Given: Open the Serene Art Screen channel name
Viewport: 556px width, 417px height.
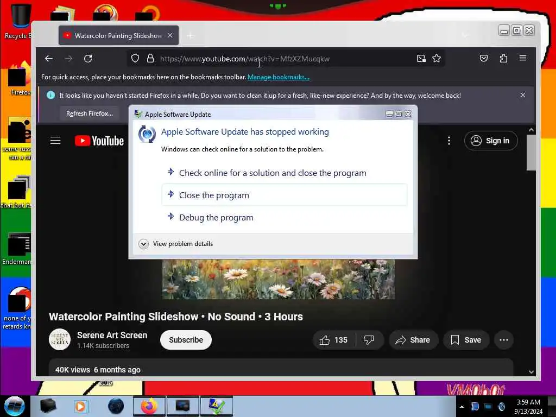Looking at the screenshot, I should pyautogui.click(x=112, y=335).
